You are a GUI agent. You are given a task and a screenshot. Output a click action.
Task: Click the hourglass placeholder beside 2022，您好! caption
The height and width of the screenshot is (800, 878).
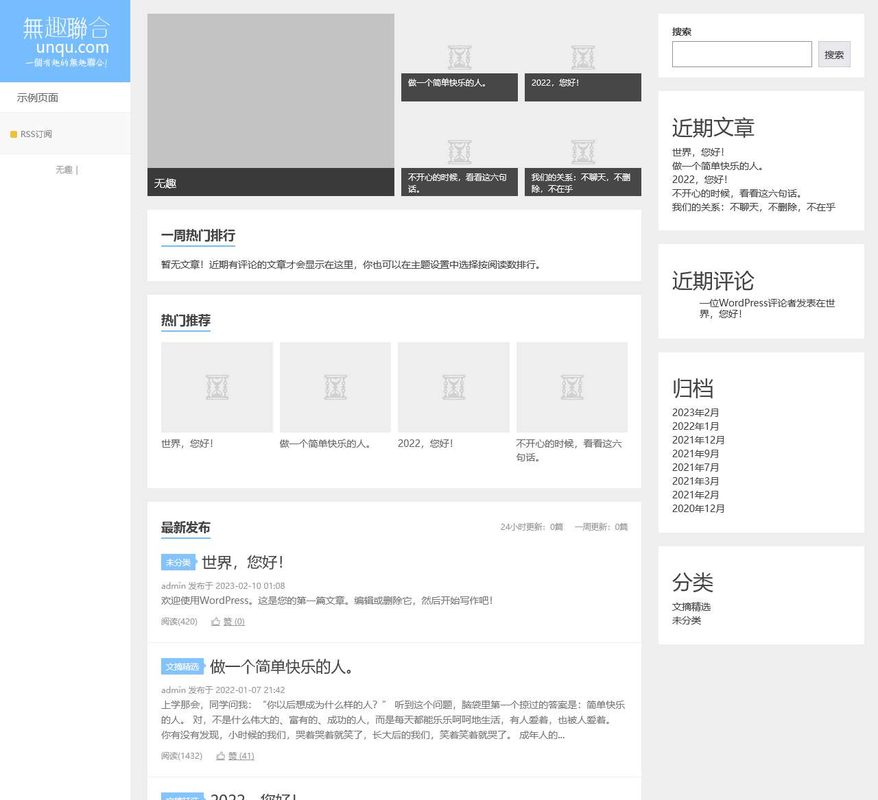click(x=582, y=57)
